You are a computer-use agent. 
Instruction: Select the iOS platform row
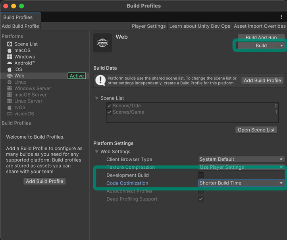point(44,69)
